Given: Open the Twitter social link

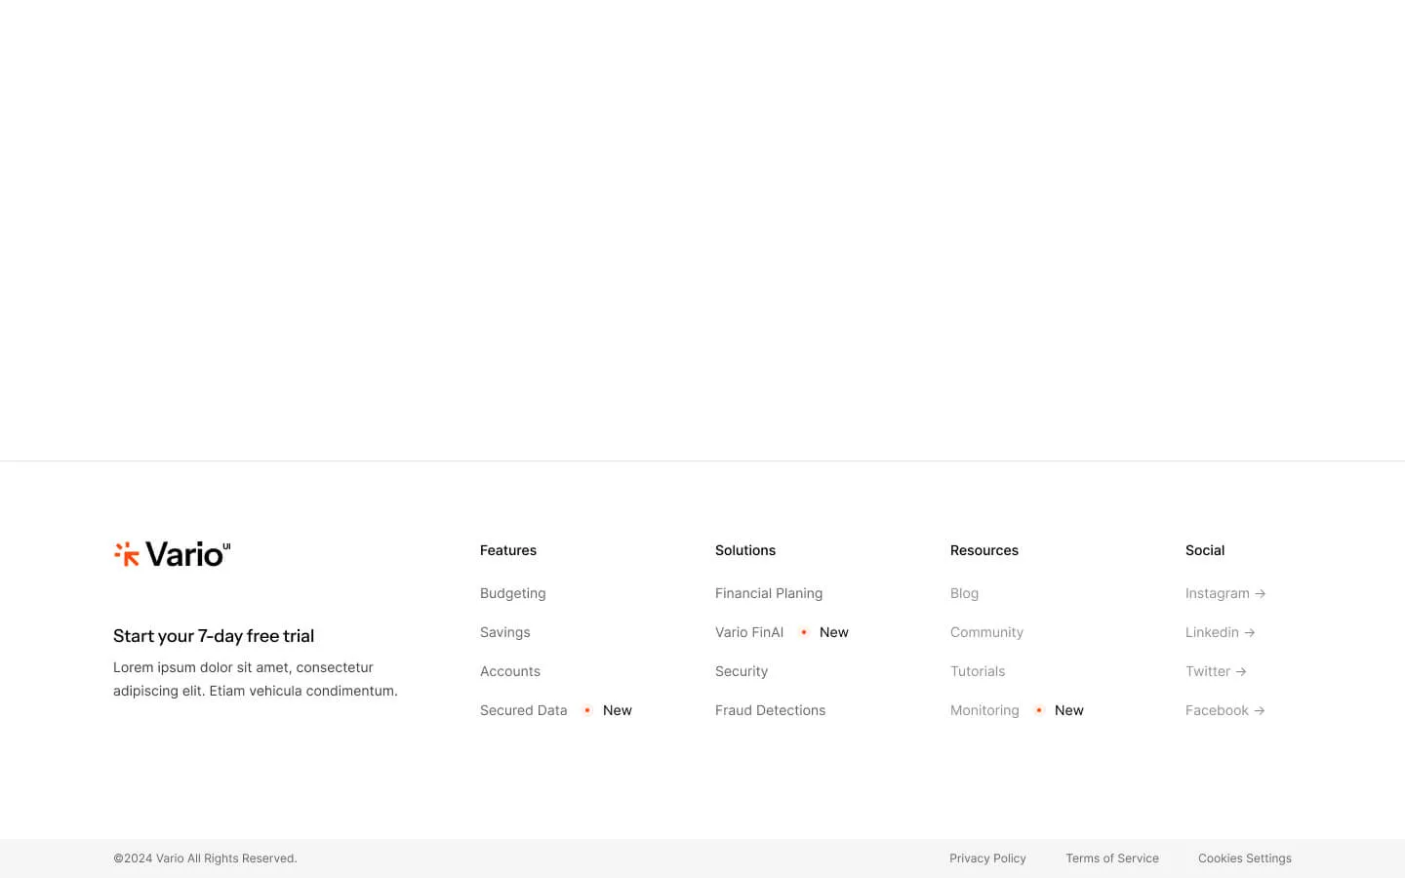Looking at the screenshot, I should pos(1207,671).
